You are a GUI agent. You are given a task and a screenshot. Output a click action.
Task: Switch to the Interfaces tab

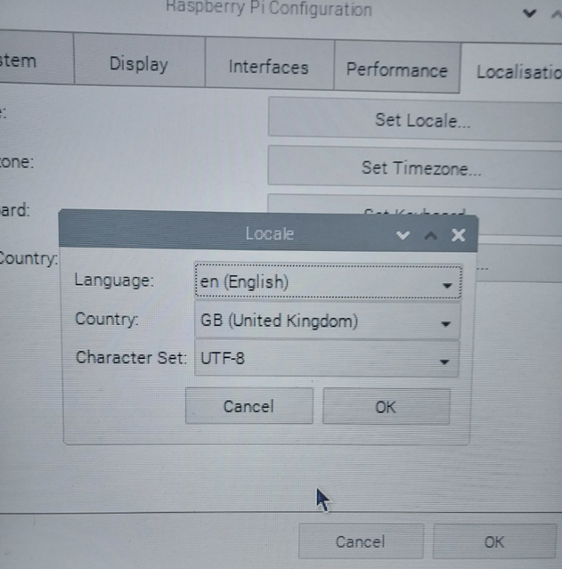(269, 63)
